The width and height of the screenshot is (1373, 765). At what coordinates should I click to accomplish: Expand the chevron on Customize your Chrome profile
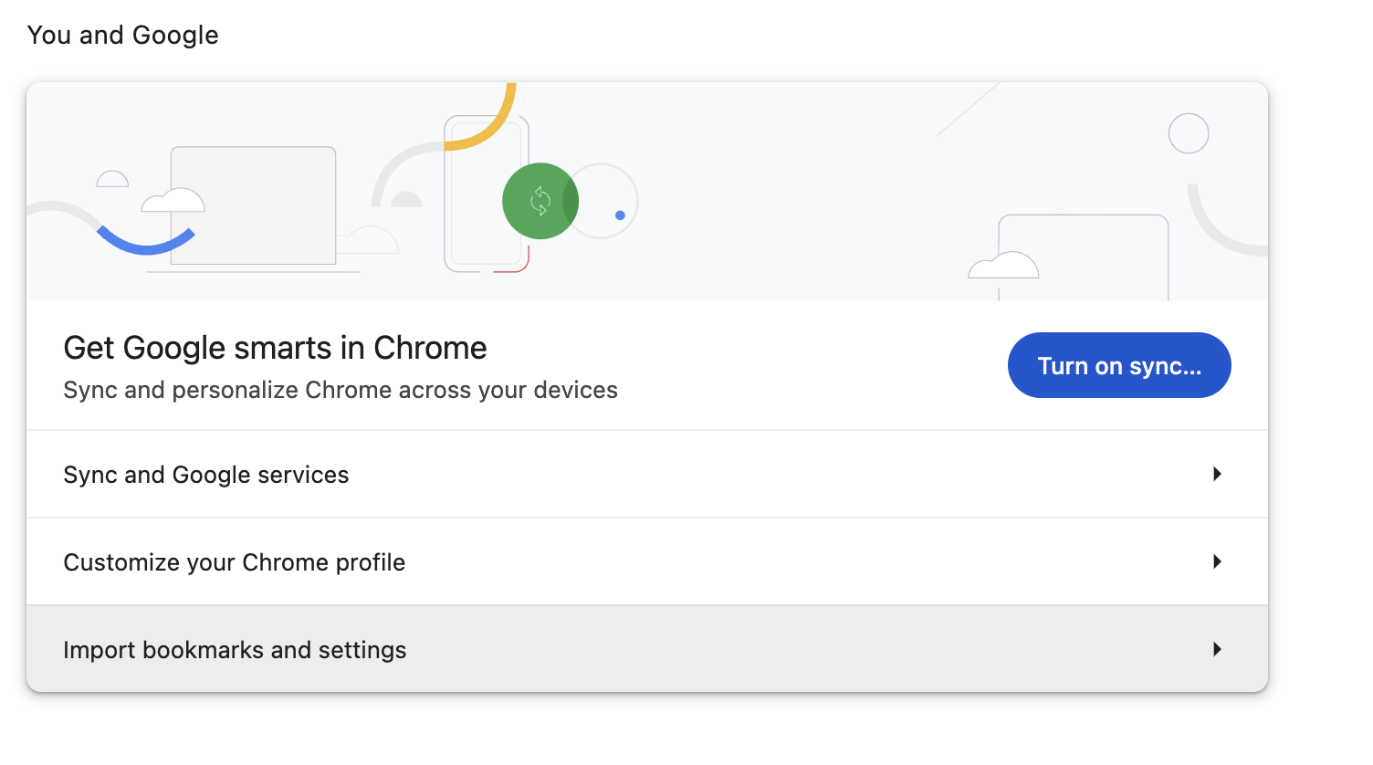tap(1216, 561)
